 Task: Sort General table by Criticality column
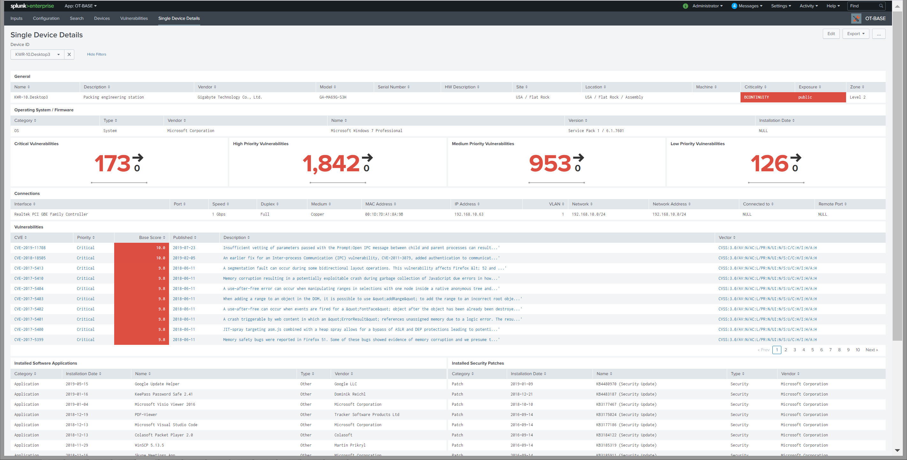755,87
